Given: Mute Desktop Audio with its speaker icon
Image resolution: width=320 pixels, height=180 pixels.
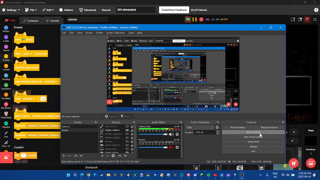Looking at the screenshot, I should click(x=171, y=134).
